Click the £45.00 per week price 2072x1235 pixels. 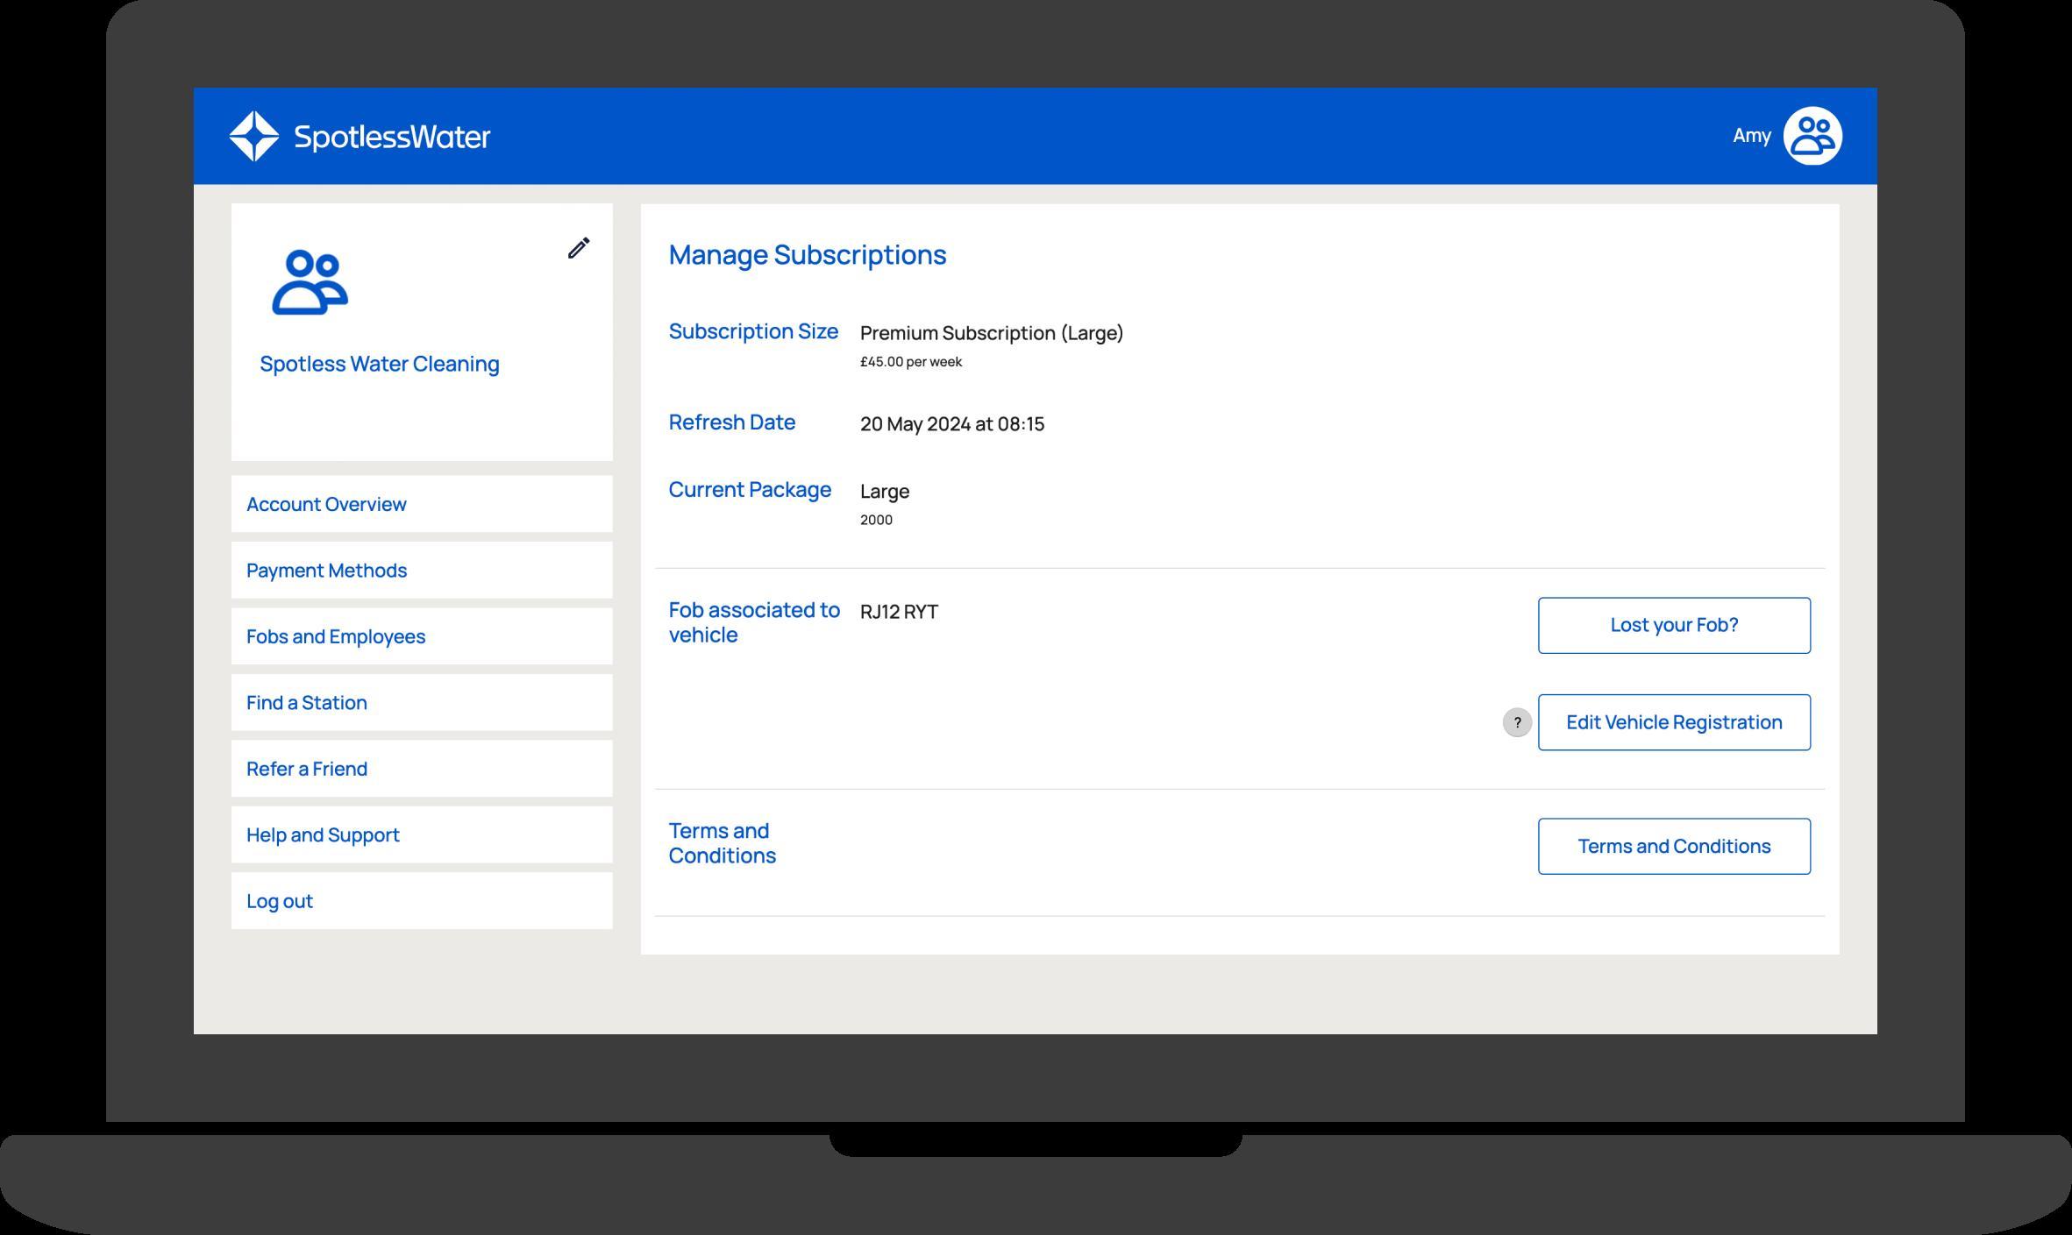click(x=911, y=362)
